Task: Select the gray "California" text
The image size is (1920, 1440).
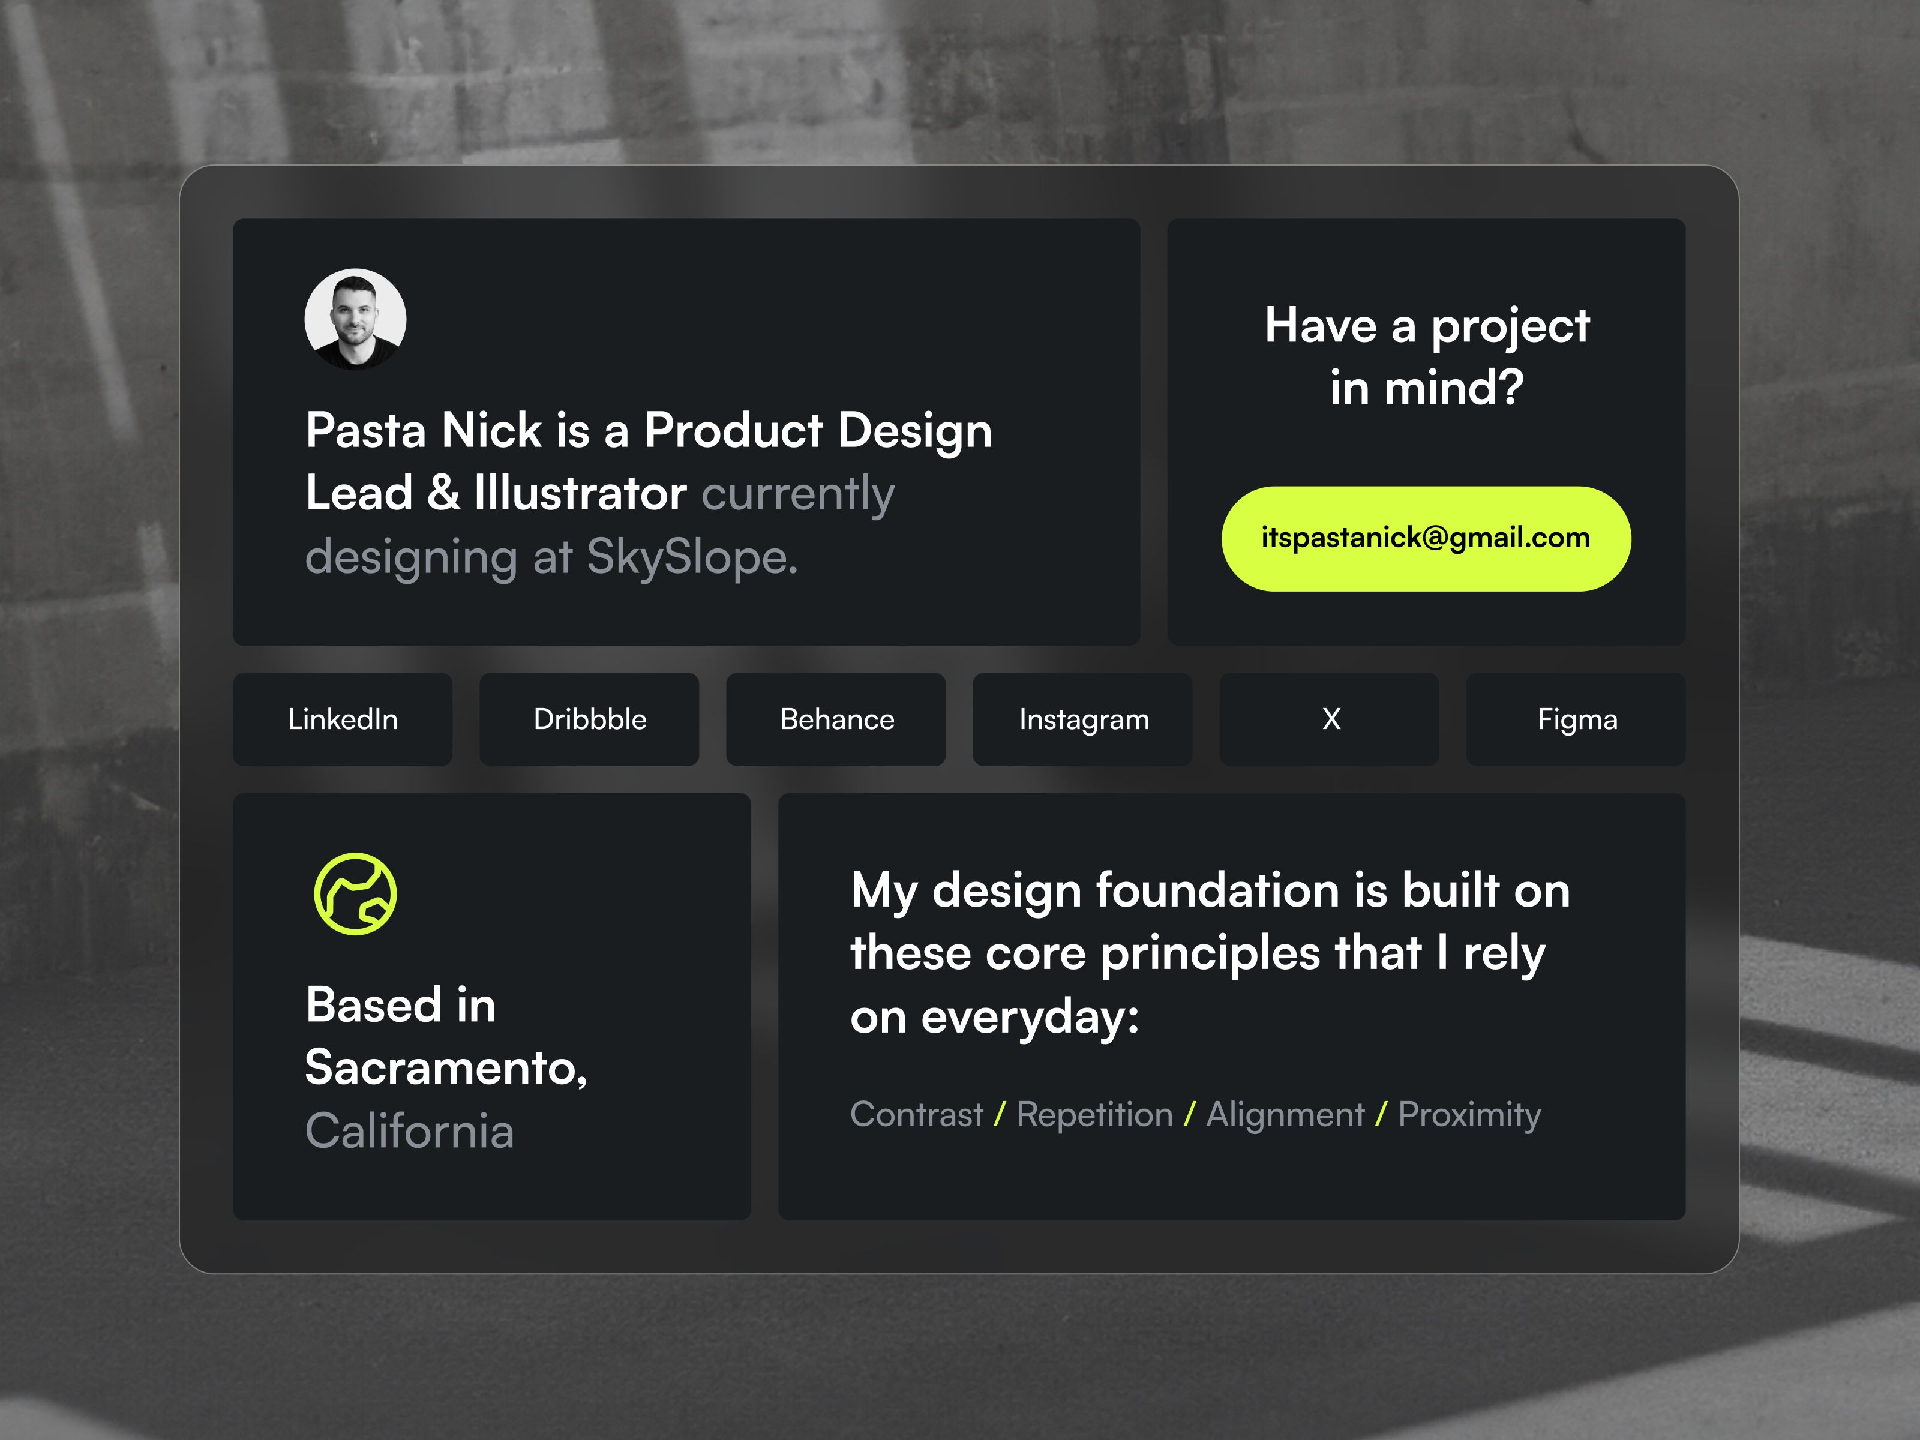Action: [x=410, y=1131]
